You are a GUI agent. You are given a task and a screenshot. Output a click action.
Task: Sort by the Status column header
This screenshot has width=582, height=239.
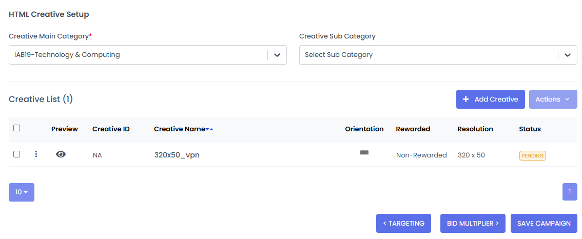(530, 129)
